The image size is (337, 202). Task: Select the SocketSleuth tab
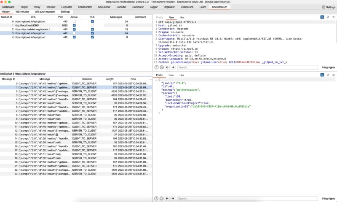[x=219, y=7]
